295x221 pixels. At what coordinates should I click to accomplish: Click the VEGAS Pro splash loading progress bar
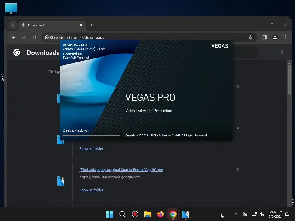coord(91,135)
